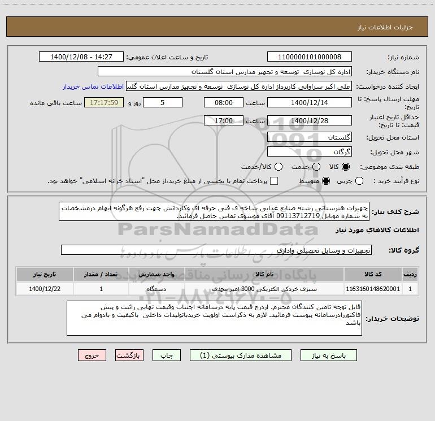Click the گروه کالا field

(x=216, y=250)
